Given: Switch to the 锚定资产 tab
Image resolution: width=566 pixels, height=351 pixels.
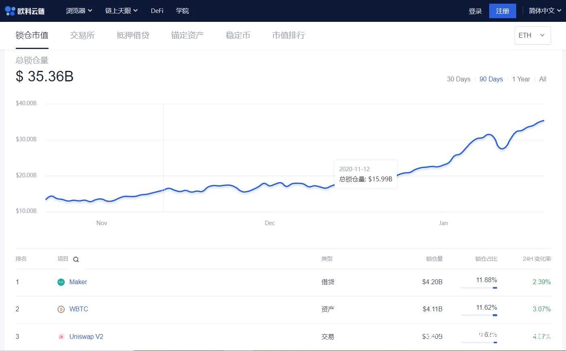Looking at the screenshot, I should click(187, 35).
